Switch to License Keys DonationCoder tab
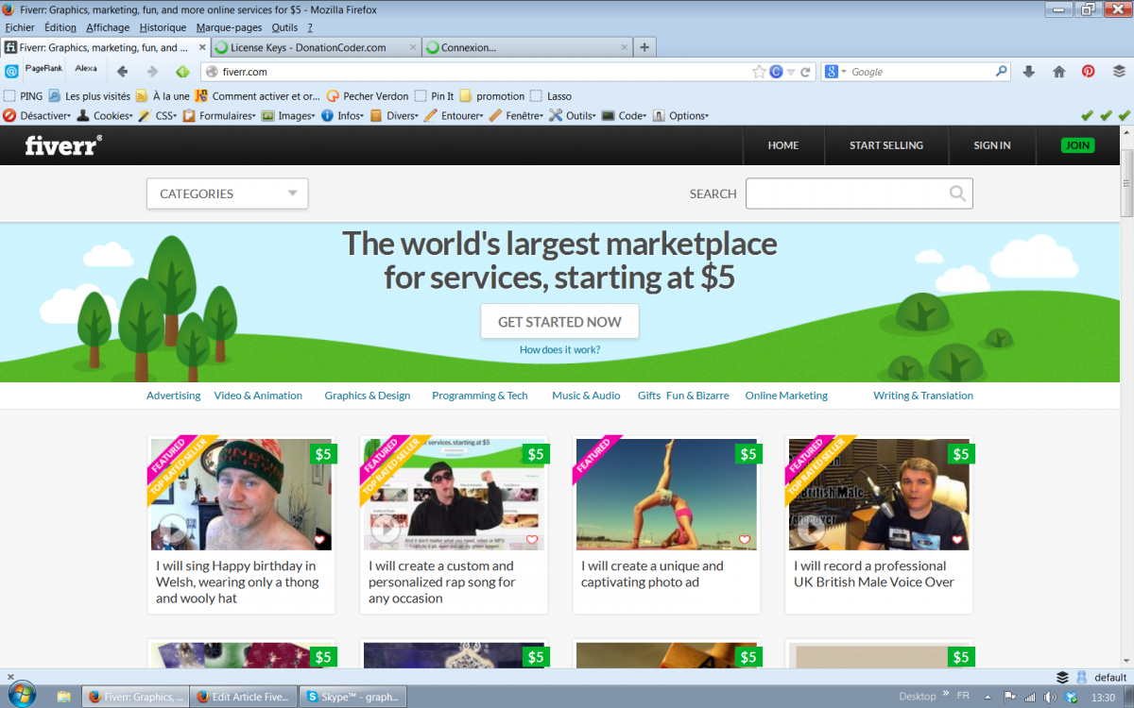Screen dimensions: 1134x708 pos(316,47)
